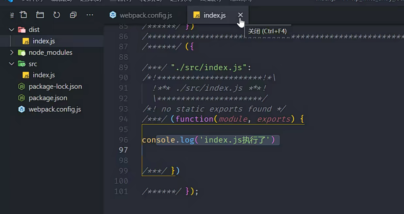This screenshot has width=404, height=214.
Task: Open index.js under the src folder
Action: point(43,75)
